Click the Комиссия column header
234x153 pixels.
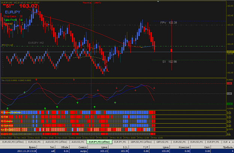180,147
